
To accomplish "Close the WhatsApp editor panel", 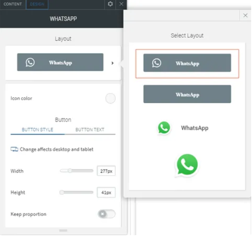I will pos(121,4).
